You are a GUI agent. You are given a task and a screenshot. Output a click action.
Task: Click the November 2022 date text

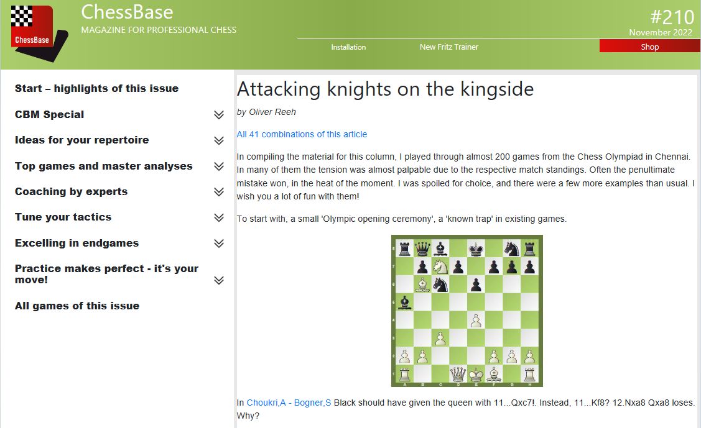661,32
